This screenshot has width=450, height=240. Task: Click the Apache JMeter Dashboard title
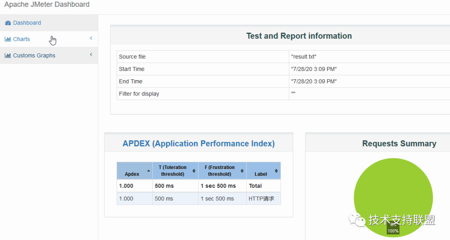[x=47, y=5]
